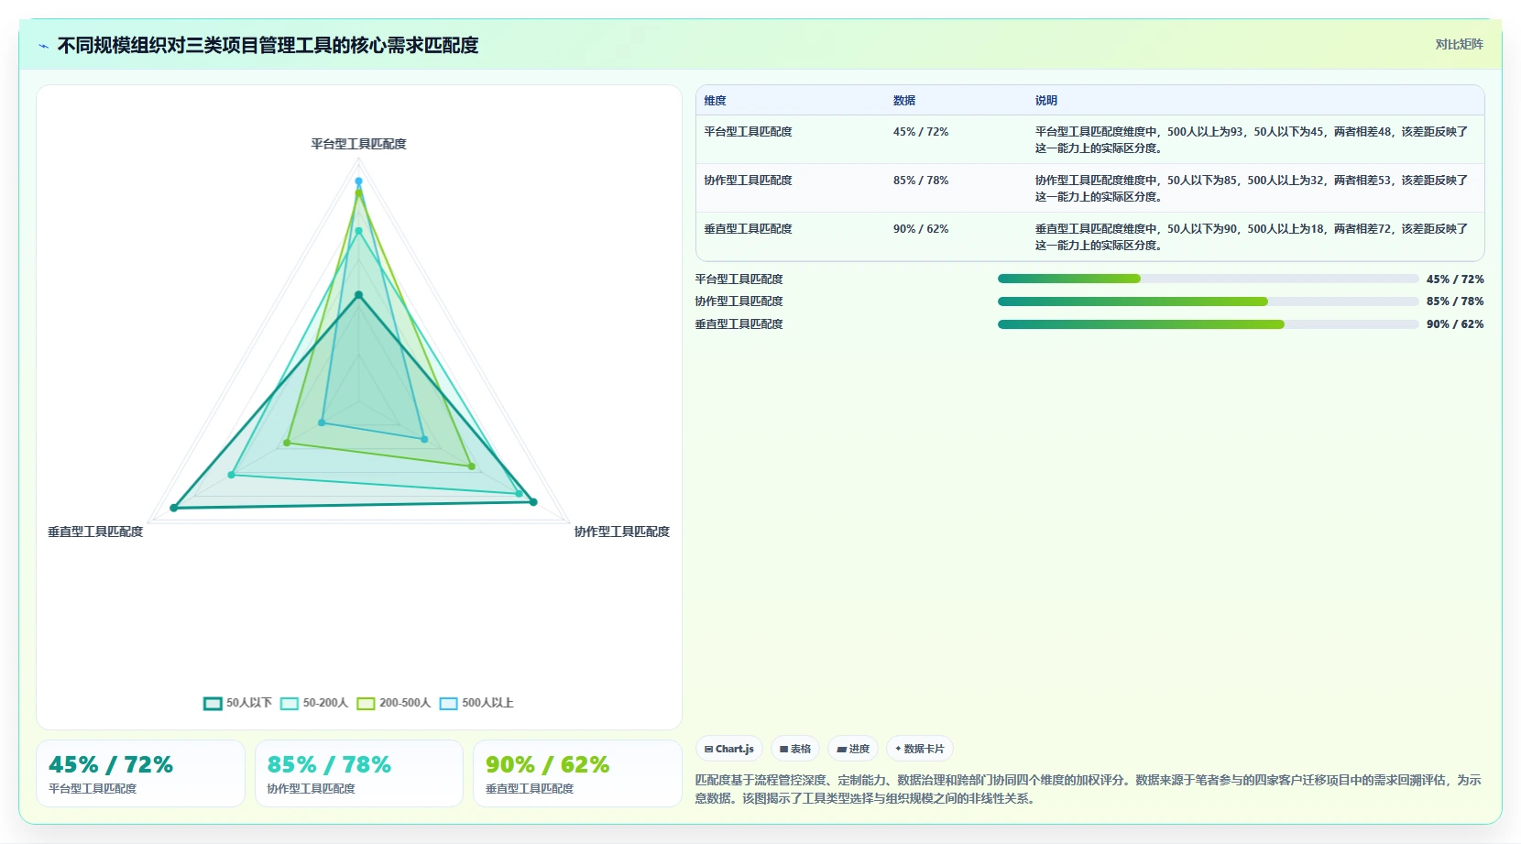Screen dimensions: 1521x844
Task: Click the 表格 tag chip
Action: 795,749
